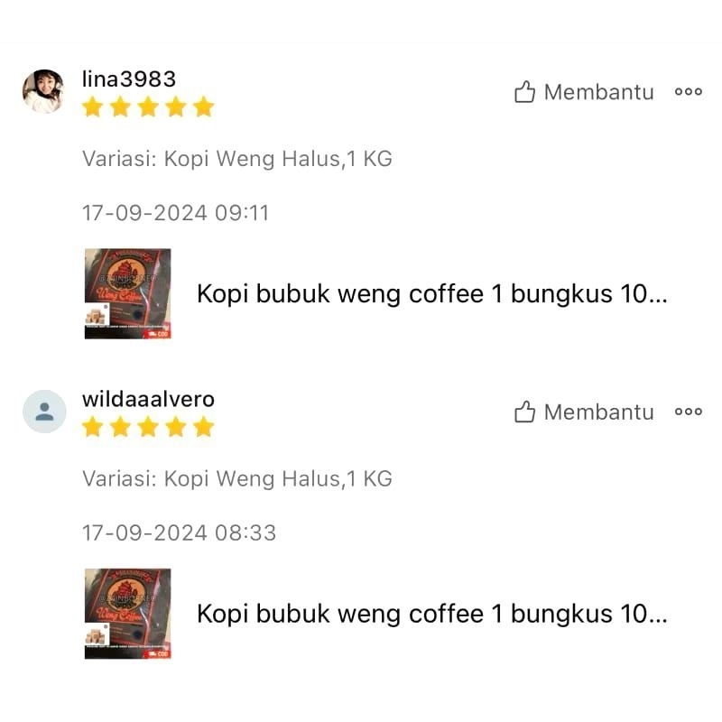Screen dimensions: 722x722
Task: Click the thumbs-up icon on lina3983's review
Action: 524,92
